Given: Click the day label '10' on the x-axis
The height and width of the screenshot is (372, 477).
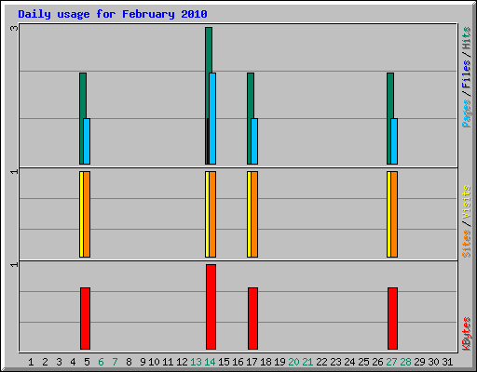Looking at the screenshot, I should tap(154, 362).
